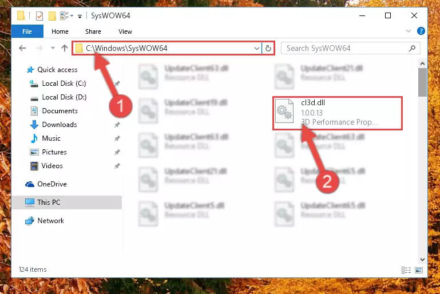The image size is (440, 294).
Task: Go up one folder level
Action: 65,48
